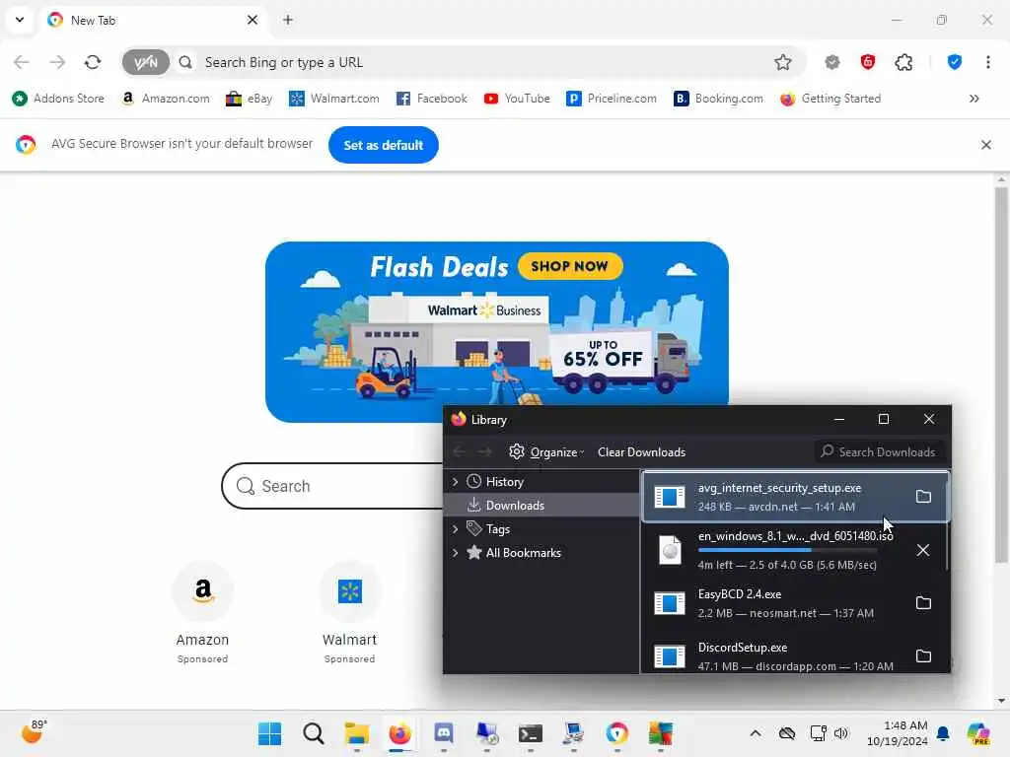Image resolution: width=1010 pixels, height=757 pixels.
Task: Open the Amazon sponsored shortcut tile
Action: click(x=203, y=611)
